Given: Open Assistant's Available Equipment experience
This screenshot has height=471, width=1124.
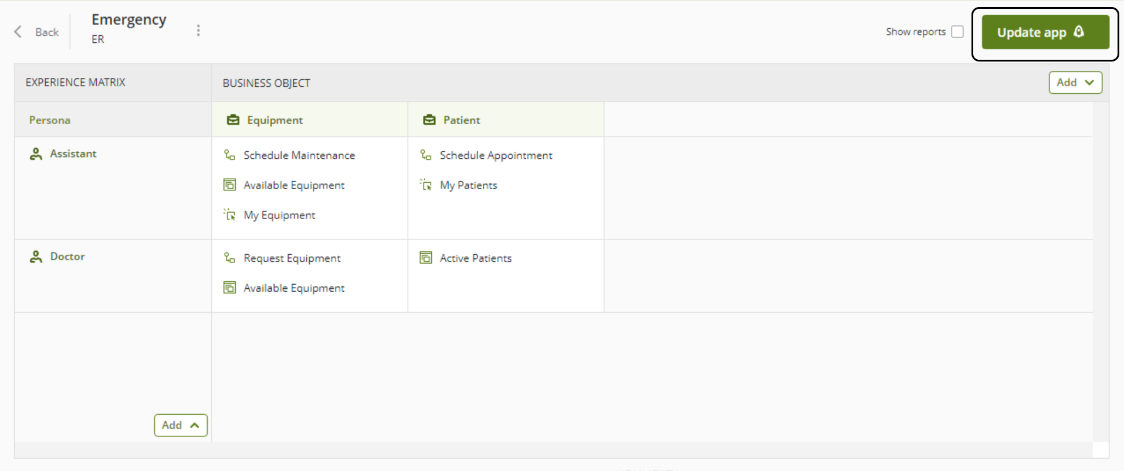Looking at the screenshot, I should pos(294,185).
